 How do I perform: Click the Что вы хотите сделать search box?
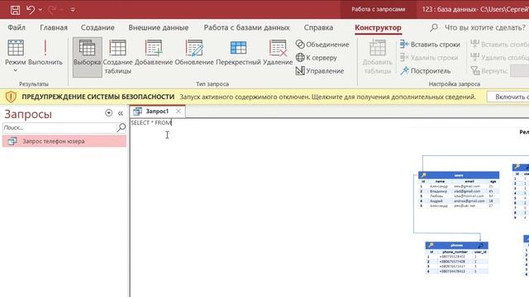[485, 27]
